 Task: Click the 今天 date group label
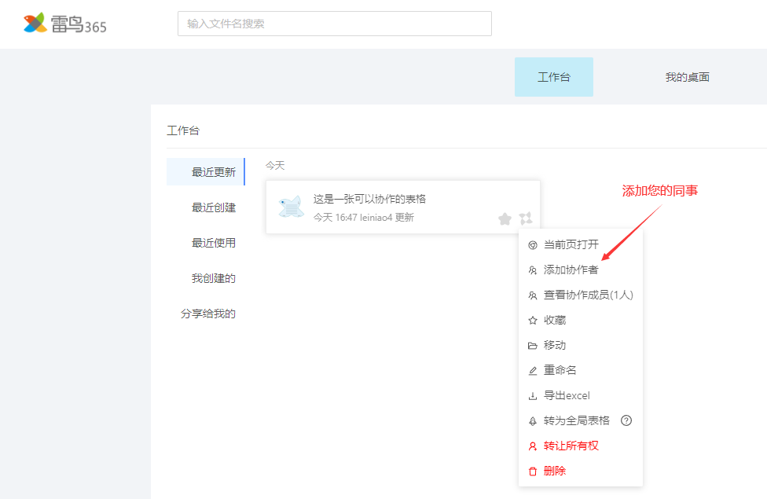(275, 165)
